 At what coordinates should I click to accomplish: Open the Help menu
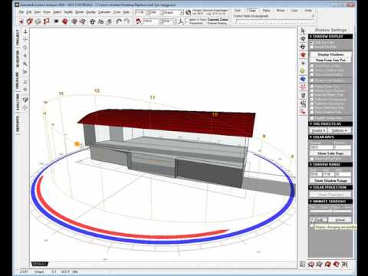126,12
